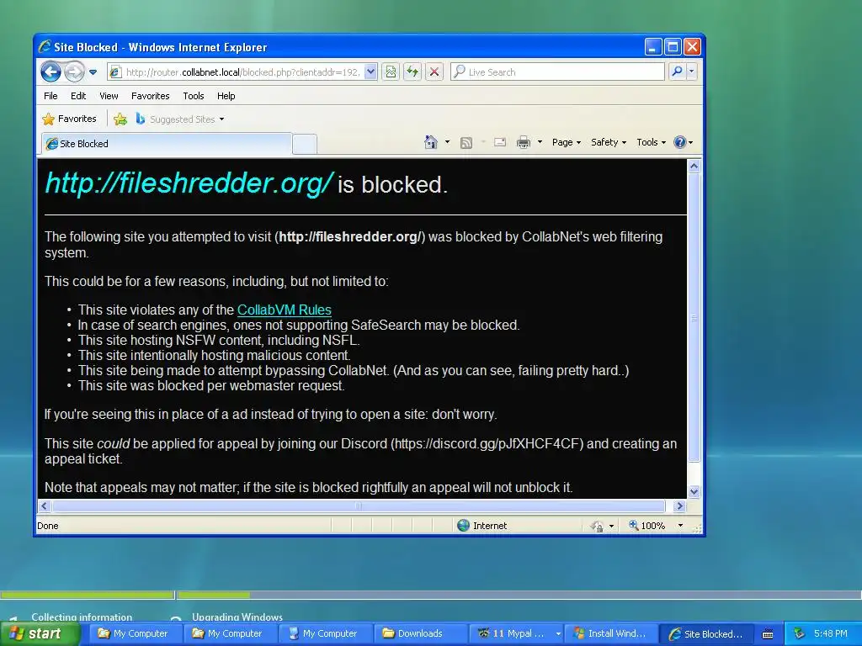The height and width of the screenshot is (646, 862).
Task: Click the Home icon in command bar
Action: point(431,142)
